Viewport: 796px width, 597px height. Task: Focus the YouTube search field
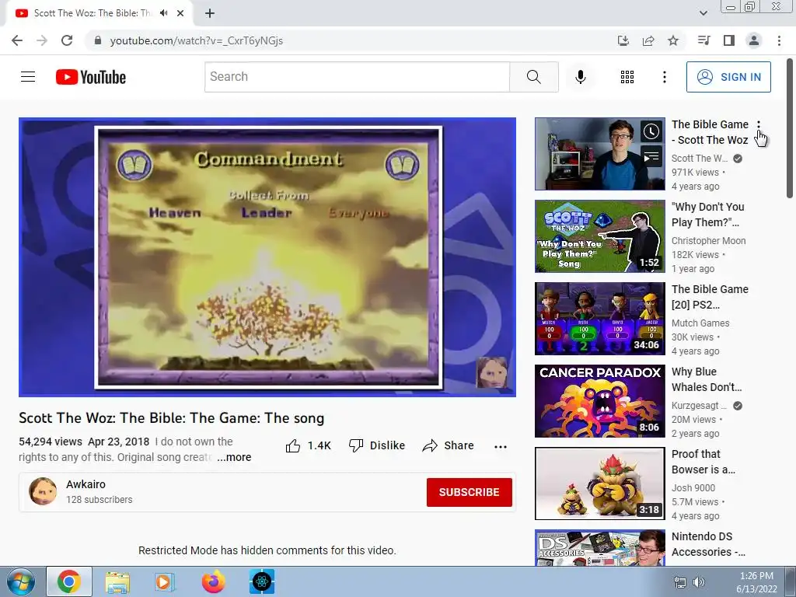(x=357, y=77)
